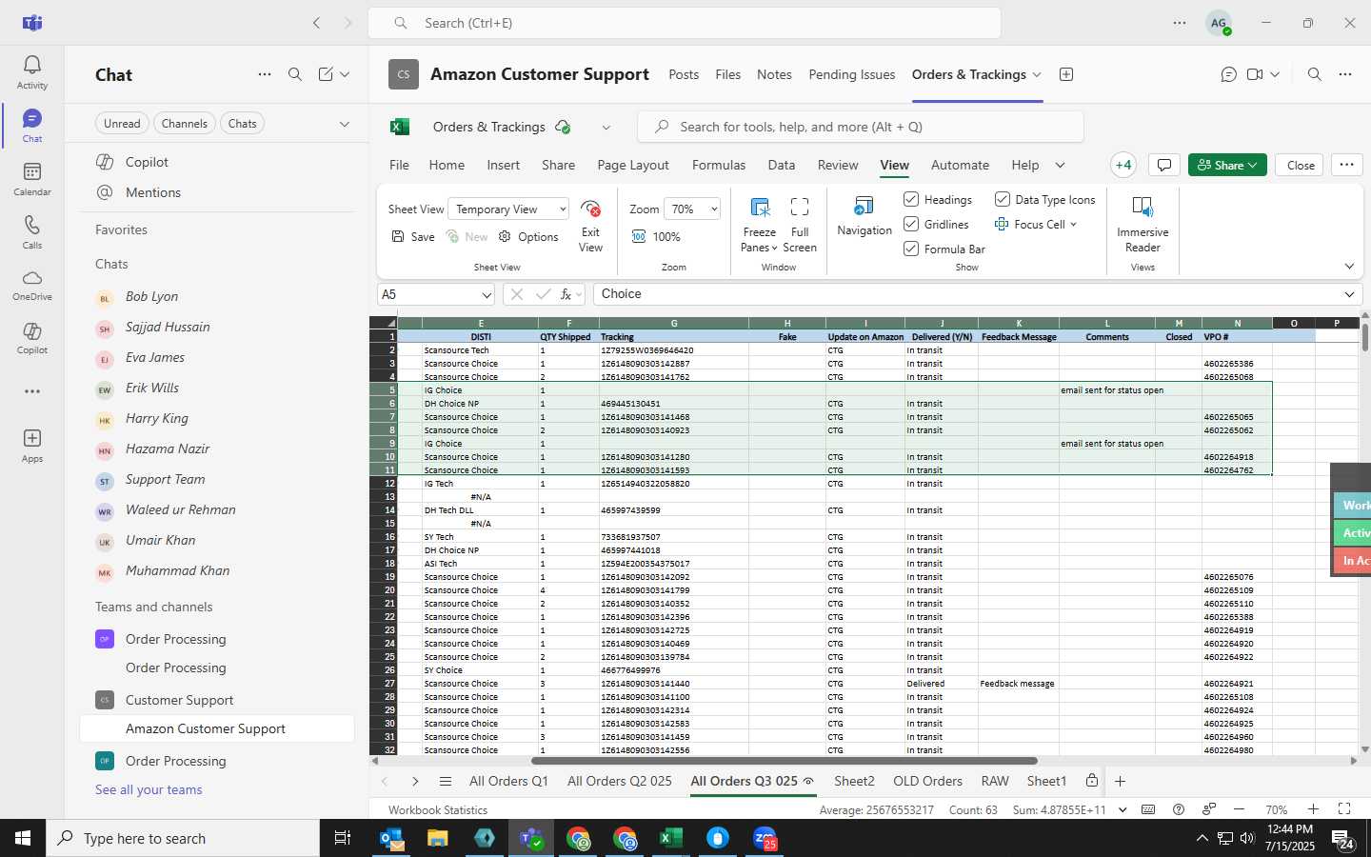This screenshot has height=857, width=1371.
Task: Open more options ellipsis in Chat header
Action: [x=265, y=74]
